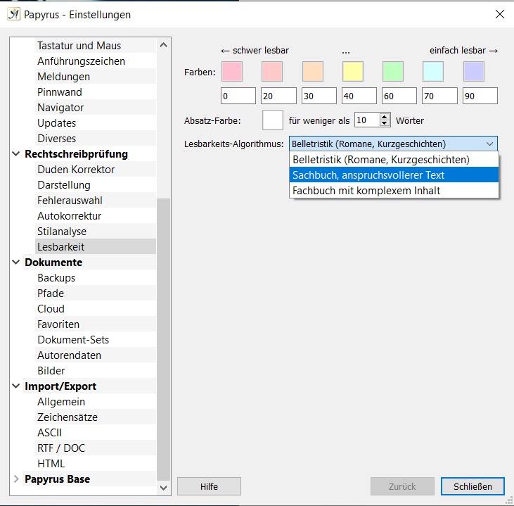The height and width of the screenshot is (506, 514).
Task: Open Allgemein under Import/Export
Action: coord(96,402)
